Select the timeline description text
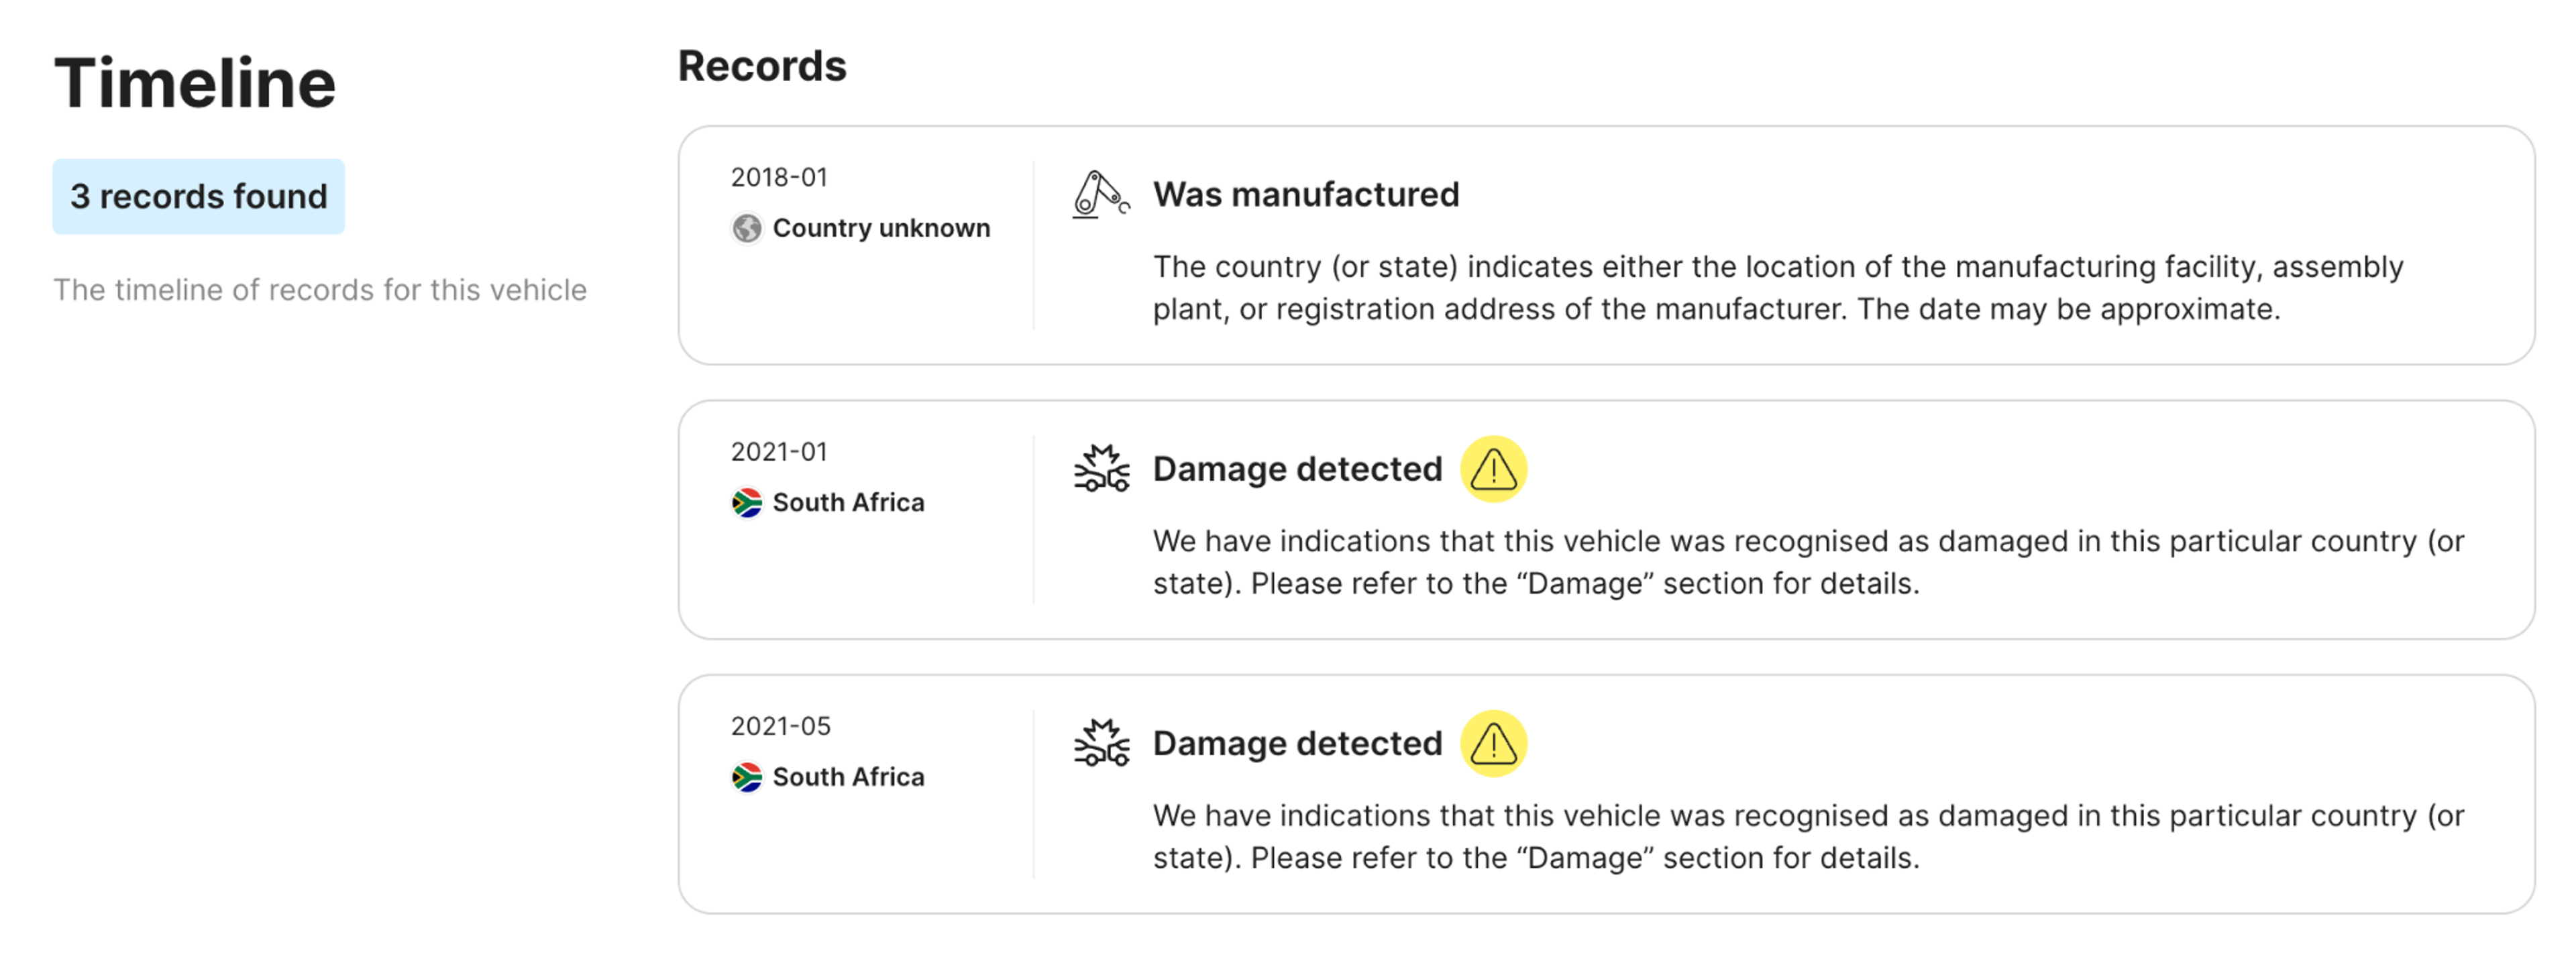 [x=321, y=290]
